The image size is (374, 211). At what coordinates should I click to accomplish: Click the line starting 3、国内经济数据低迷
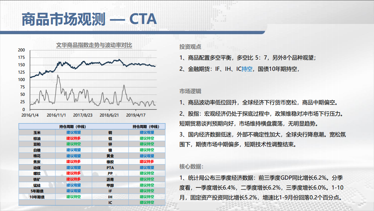click(262, 135)
